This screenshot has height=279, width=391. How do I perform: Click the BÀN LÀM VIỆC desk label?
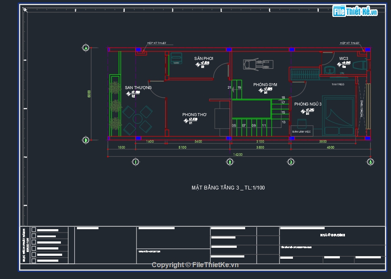302,132
